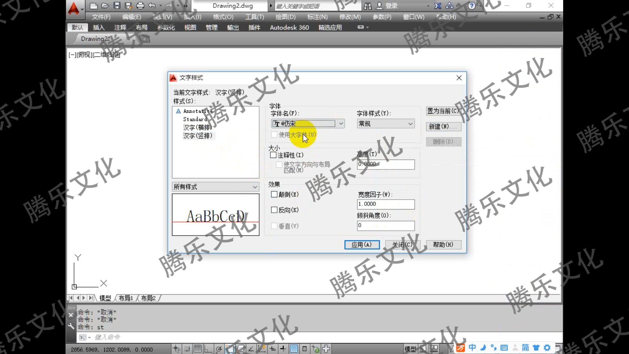Viewport: 629px width, 354px height.
Task: Check the 颠倒(E) effect checkbox
Action: click(274, 194)
